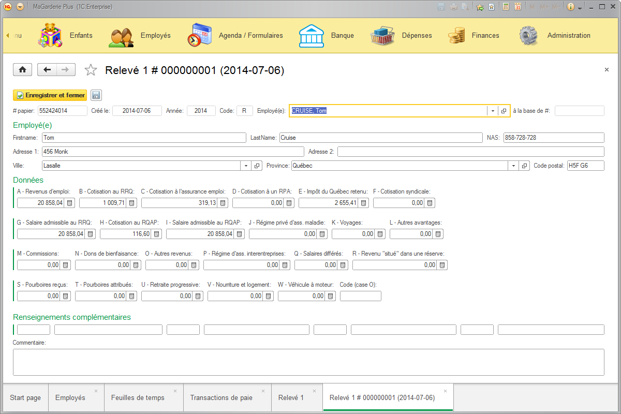621x414 pixels.
Task: Open the Employé(e) dropdown list
Action: (492, 110)
